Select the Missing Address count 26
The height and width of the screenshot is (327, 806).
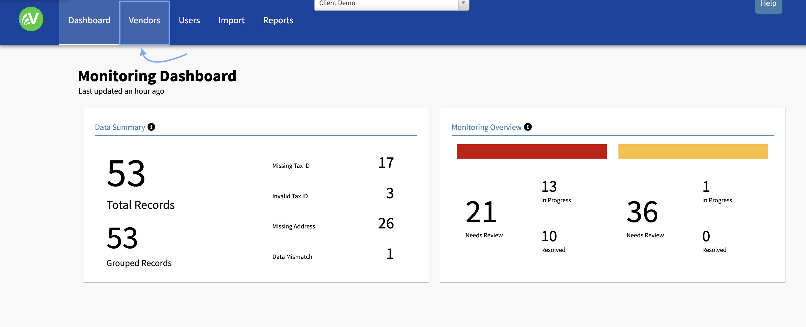(386, 224)
